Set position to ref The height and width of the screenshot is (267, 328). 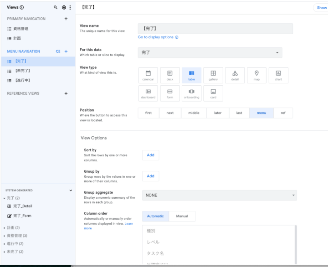tap(283, 113)
